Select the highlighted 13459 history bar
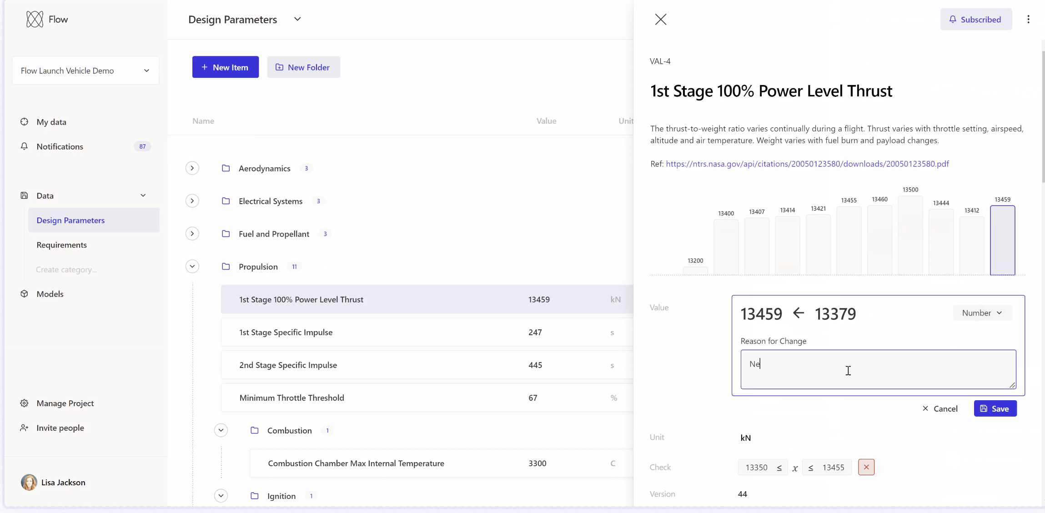1045x513 pixels. (1002, 240)
